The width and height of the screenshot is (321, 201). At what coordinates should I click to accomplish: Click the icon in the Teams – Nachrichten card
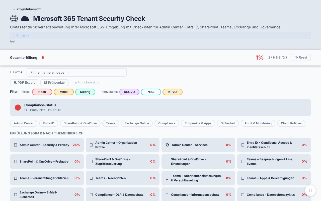(x=91, y=178)
